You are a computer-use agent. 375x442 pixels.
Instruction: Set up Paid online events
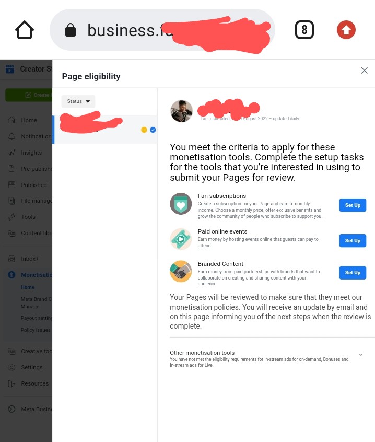pos(353,240)
